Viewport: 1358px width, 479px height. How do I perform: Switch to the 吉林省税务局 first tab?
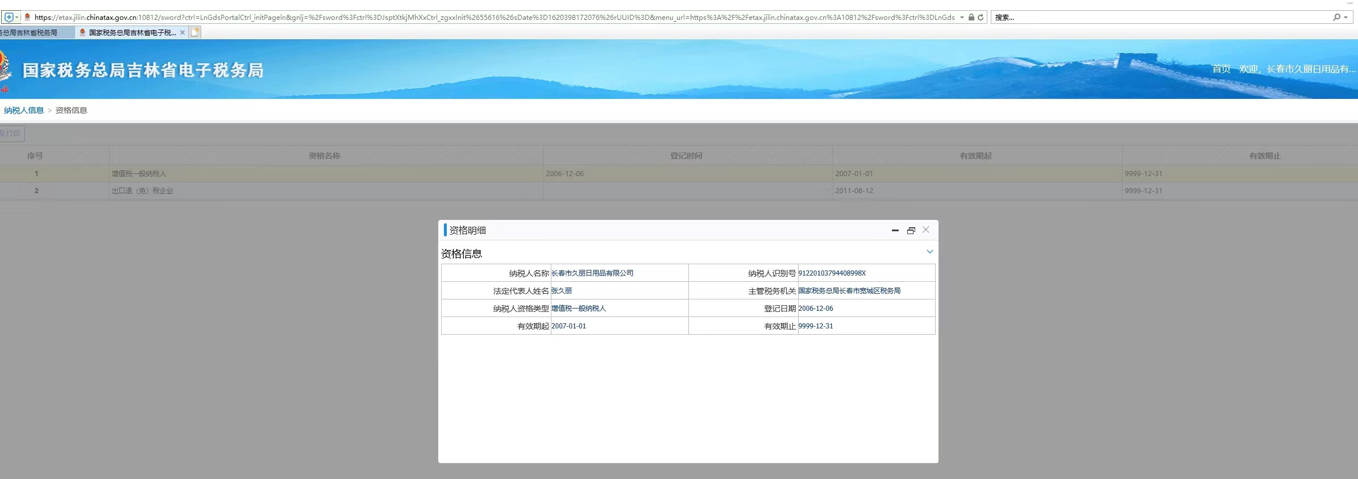(x=31, y=32)
